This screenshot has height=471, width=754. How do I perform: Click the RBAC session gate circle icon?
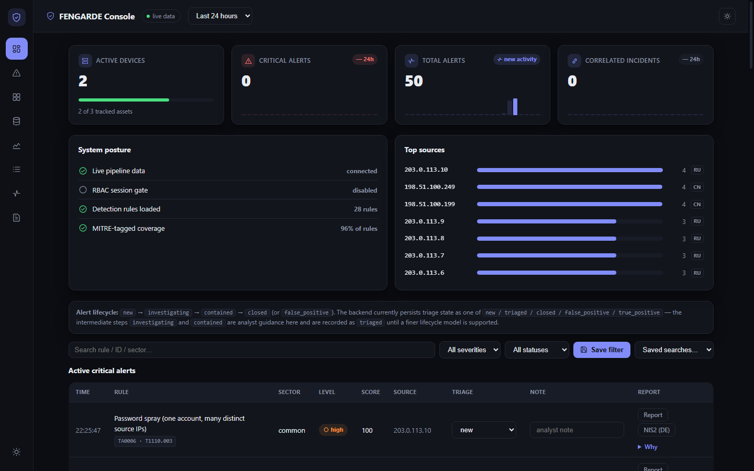(83, 190)
